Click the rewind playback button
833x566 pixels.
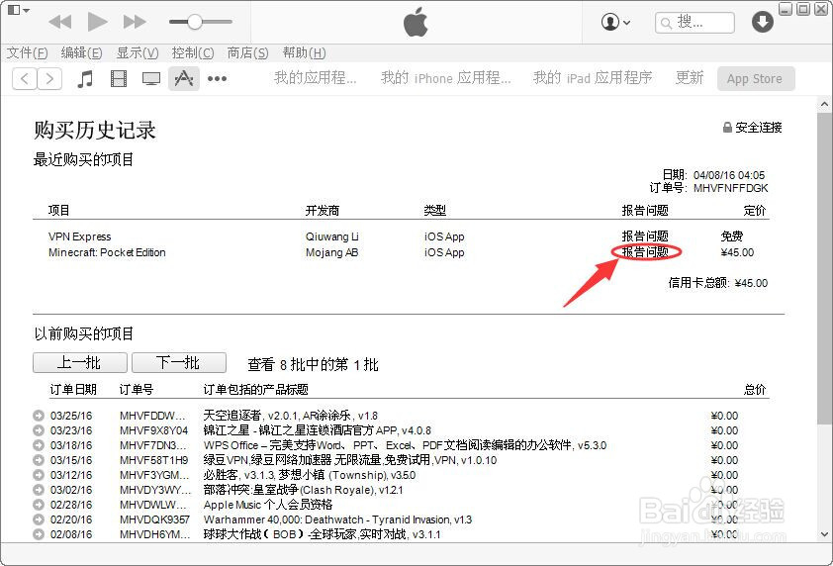click(x=59, y=22)
